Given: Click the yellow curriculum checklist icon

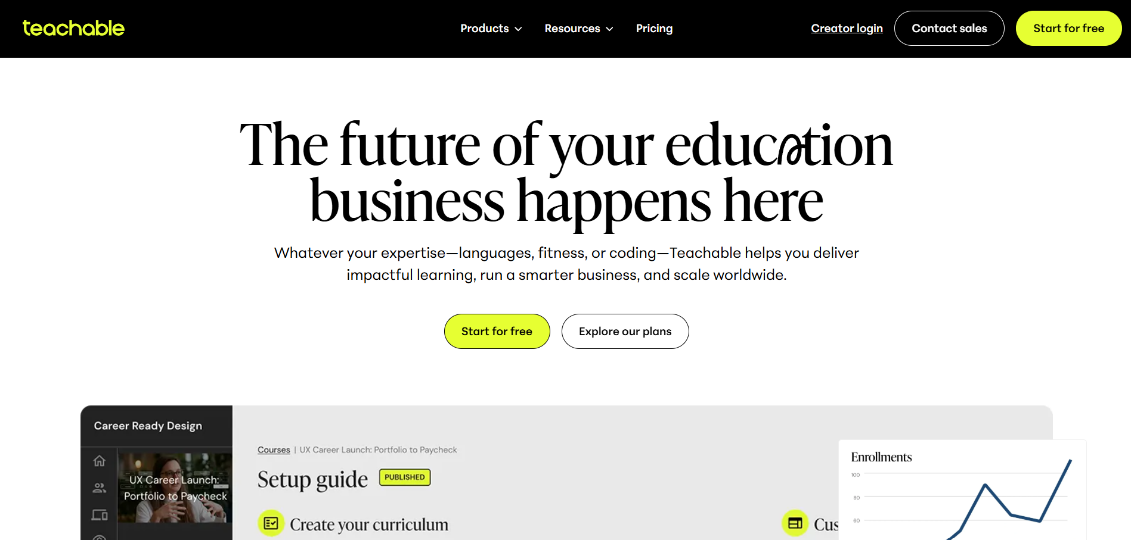Looking at the screenshot, I should point(271,523).
